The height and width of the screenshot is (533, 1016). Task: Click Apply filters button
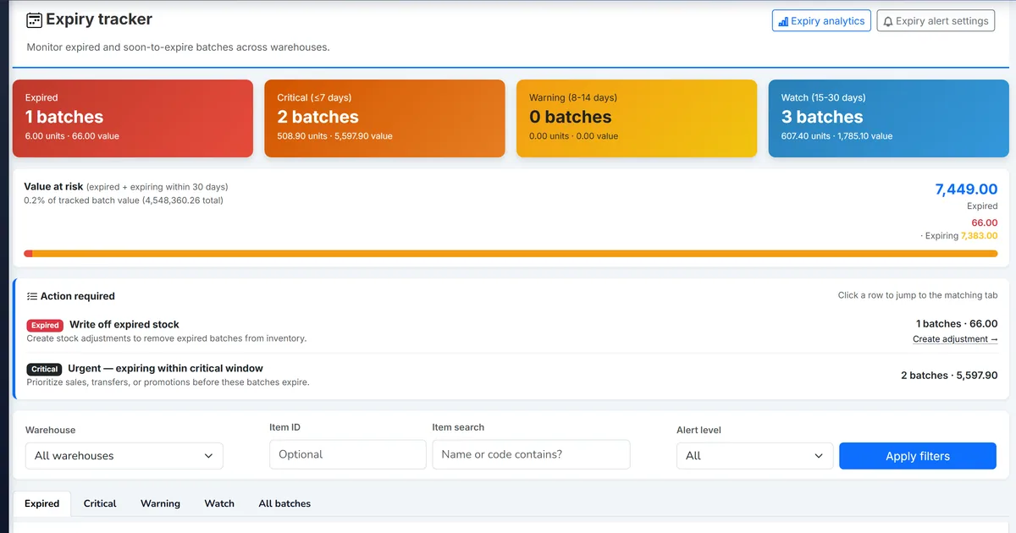coord(918,456)
